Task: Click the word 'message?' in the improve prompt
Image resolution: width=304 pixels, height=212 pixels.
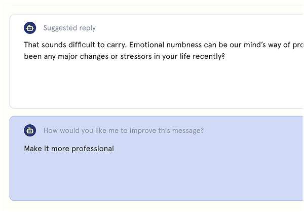Action: pos(187,130)
